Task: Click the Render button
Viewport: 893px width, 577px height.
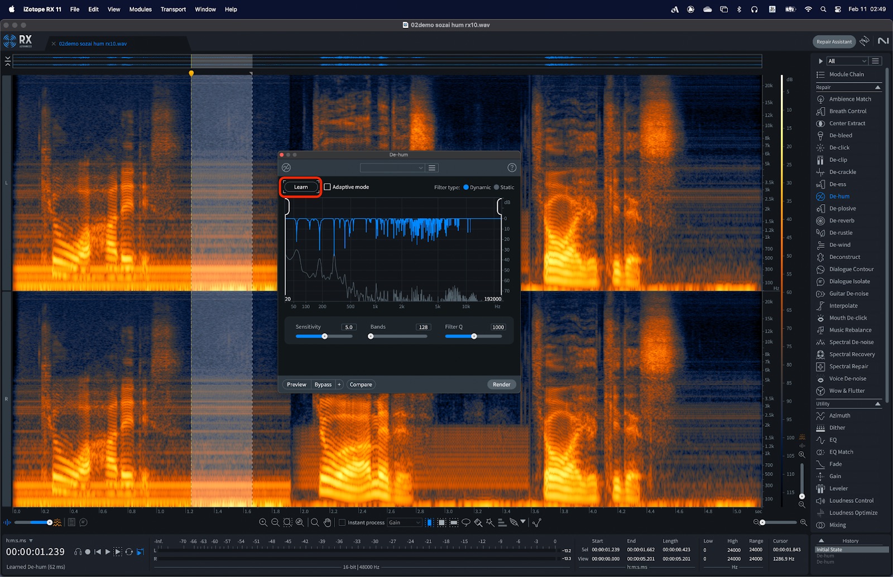Action: 501,384
